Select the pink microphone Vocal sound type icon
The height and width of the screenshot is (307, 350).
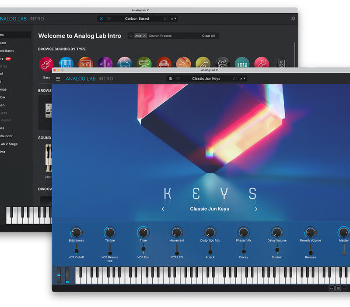262,62
